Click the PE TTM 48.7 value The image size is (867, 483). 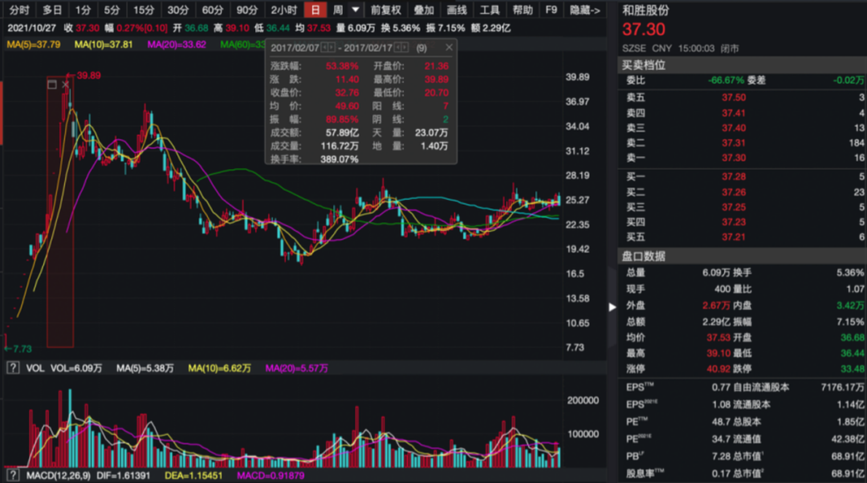(x=721, y=422)
